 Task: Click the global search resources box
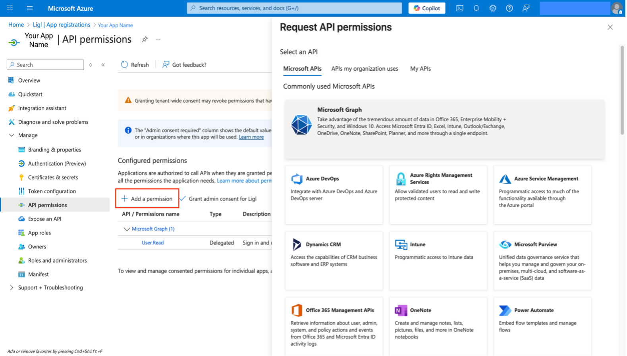tap(294, 8)
